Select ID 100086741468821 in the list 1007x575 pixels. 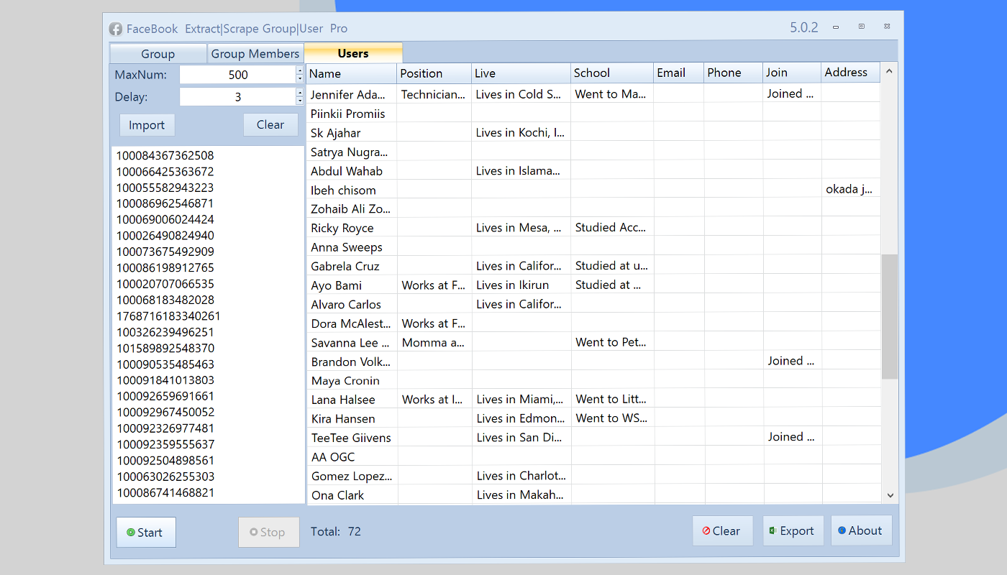coord(165,492)
